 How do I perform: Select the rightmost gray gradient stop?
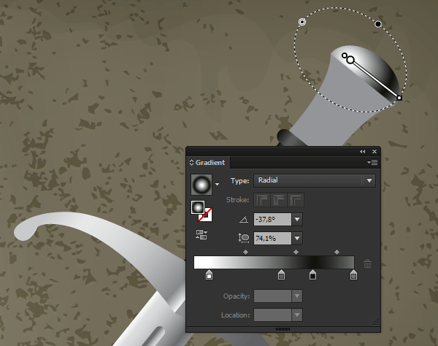pyautogui.click(x=353, y=274)
